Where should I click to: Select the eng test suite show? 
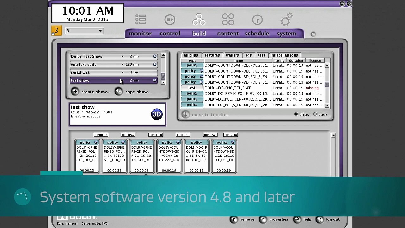click(114, 64)
